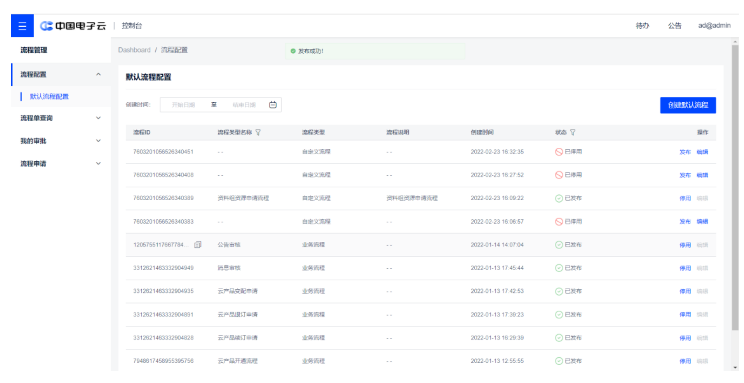Disable the 消息审核 flow
Viewport: 744px width, 383px height.
(x=685, y=268)
